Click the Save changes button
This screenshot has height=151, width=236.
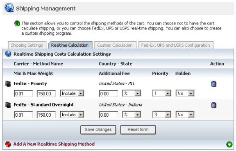[98, 130]
